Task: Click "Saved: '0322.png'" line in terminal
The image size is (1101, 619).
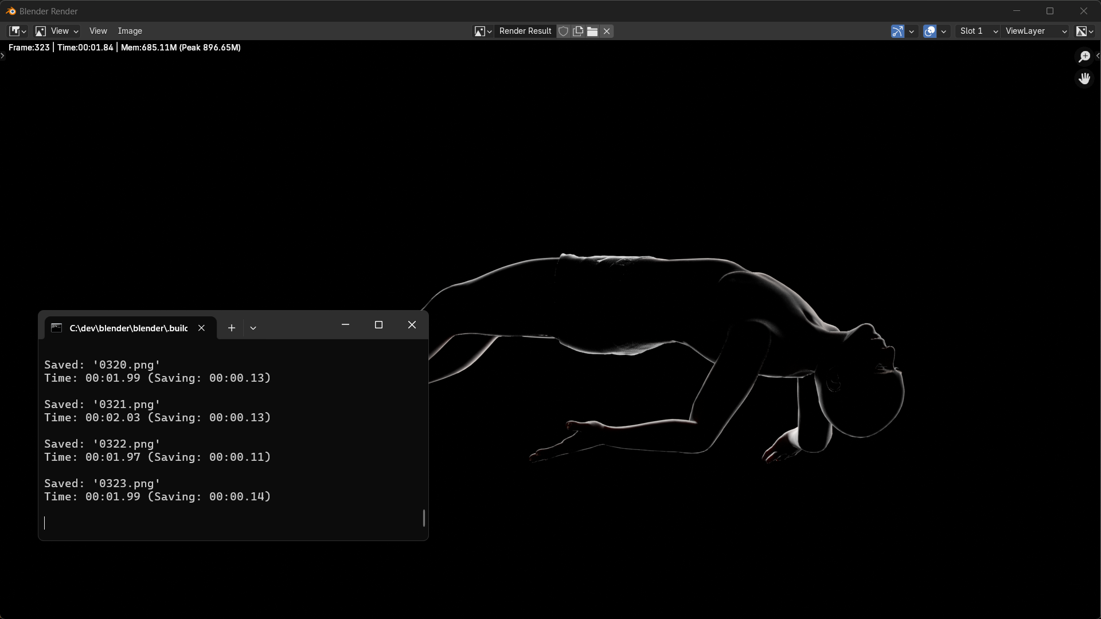Action: [x=102, y=444]
